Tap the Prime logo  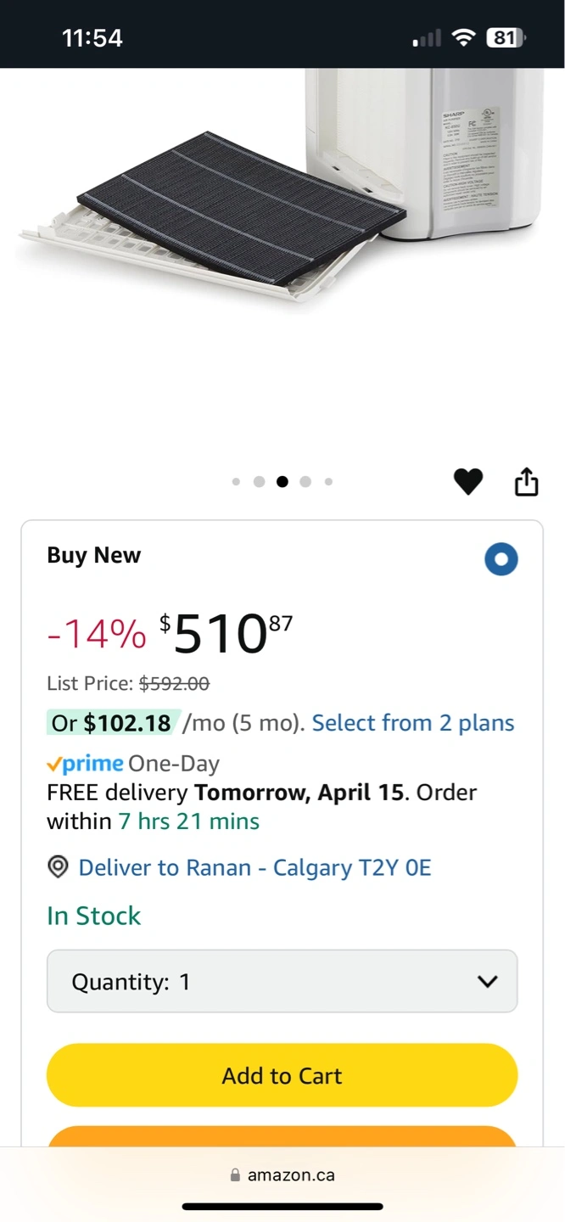tap(85, 764)
